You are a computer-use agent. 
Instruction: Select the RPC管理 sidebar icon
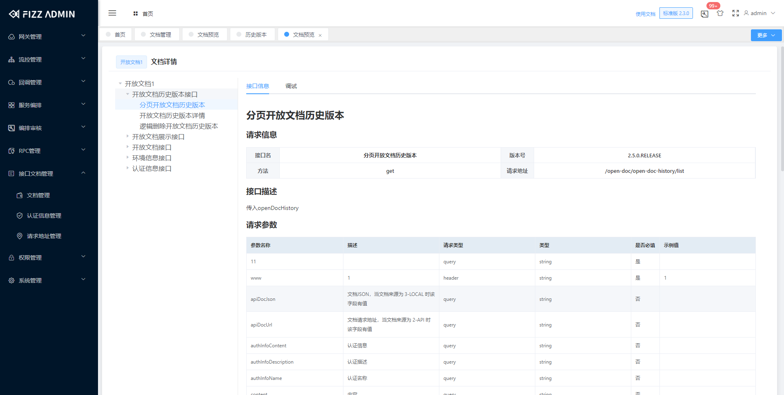click(11, 150)
